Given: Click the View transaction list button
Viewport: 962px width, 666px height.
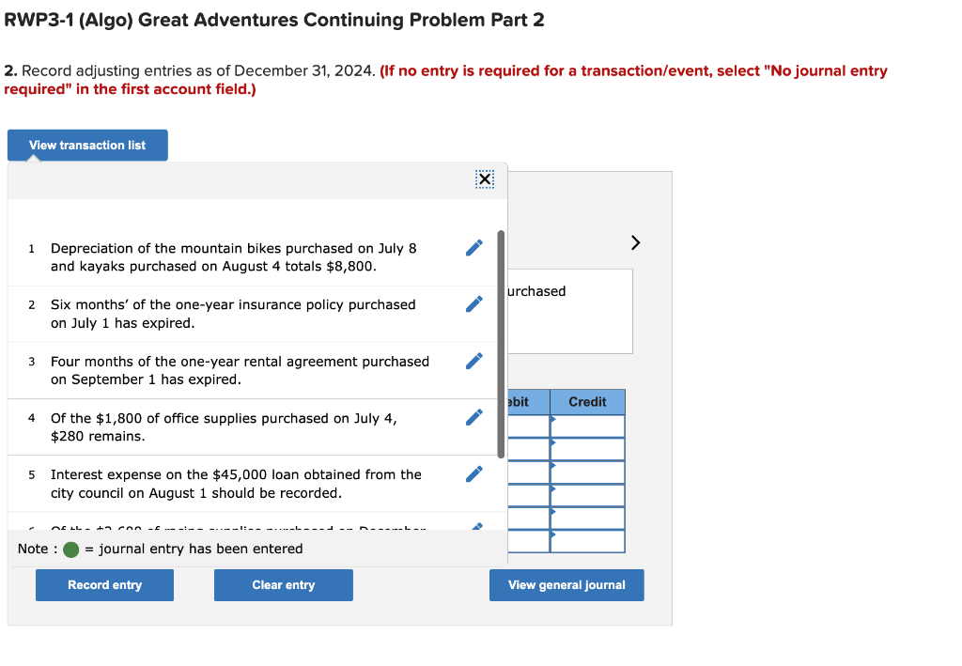Looking at the screenshot, I should [86, 145].
